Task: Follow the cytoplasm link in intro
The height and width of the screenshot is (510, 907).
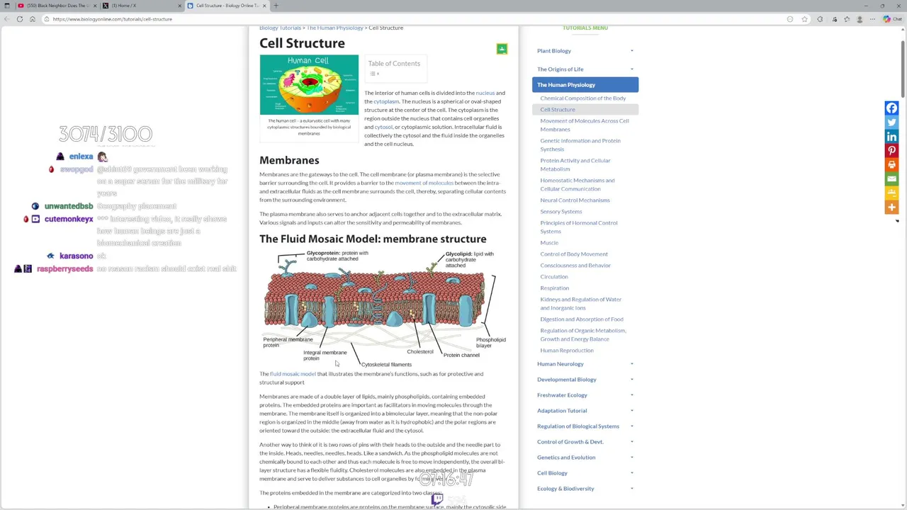Action: click(386, 102)
